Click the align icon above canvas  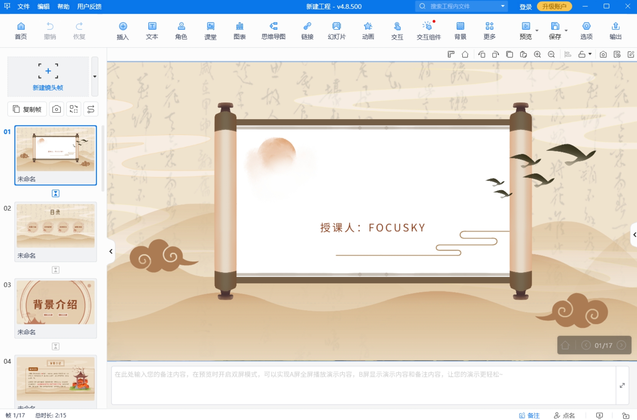[568, 55]
